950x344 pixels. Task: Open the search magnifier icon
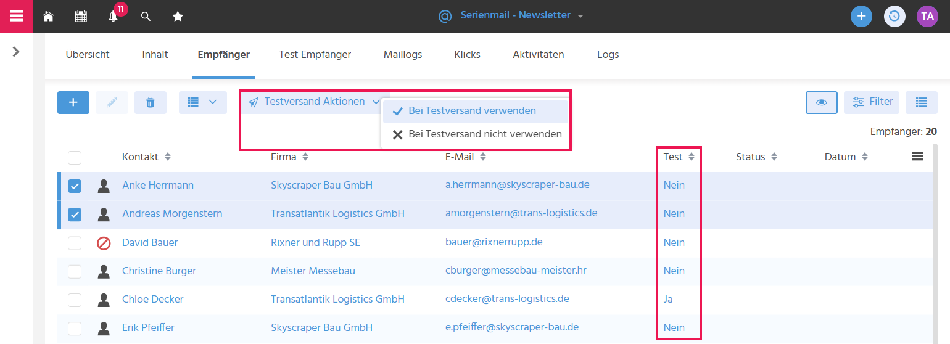pyautogui.click(x=146, y=17)
